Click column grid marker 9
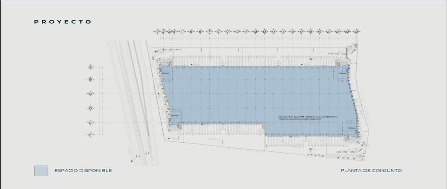This screenshot has height=189, width=447. point(228,31)
